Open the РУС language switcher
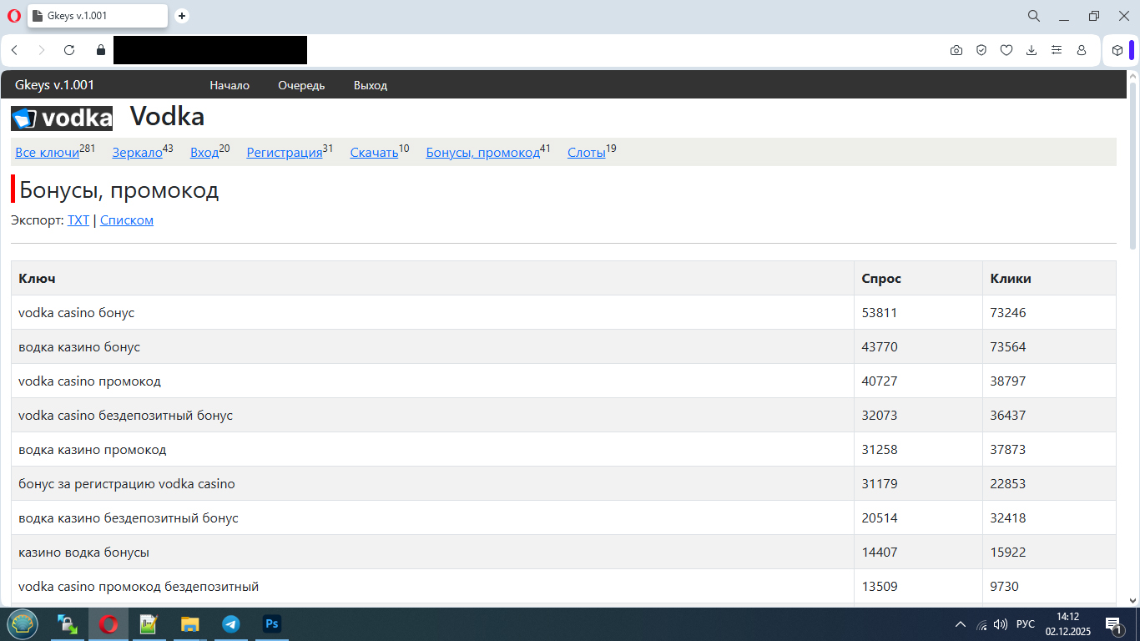The height and width of the screenshot is (641, 1140). (x=1026, y=624)
